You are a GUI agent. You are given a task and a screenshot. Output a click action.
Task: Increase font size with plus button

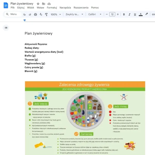coord(118,14)
